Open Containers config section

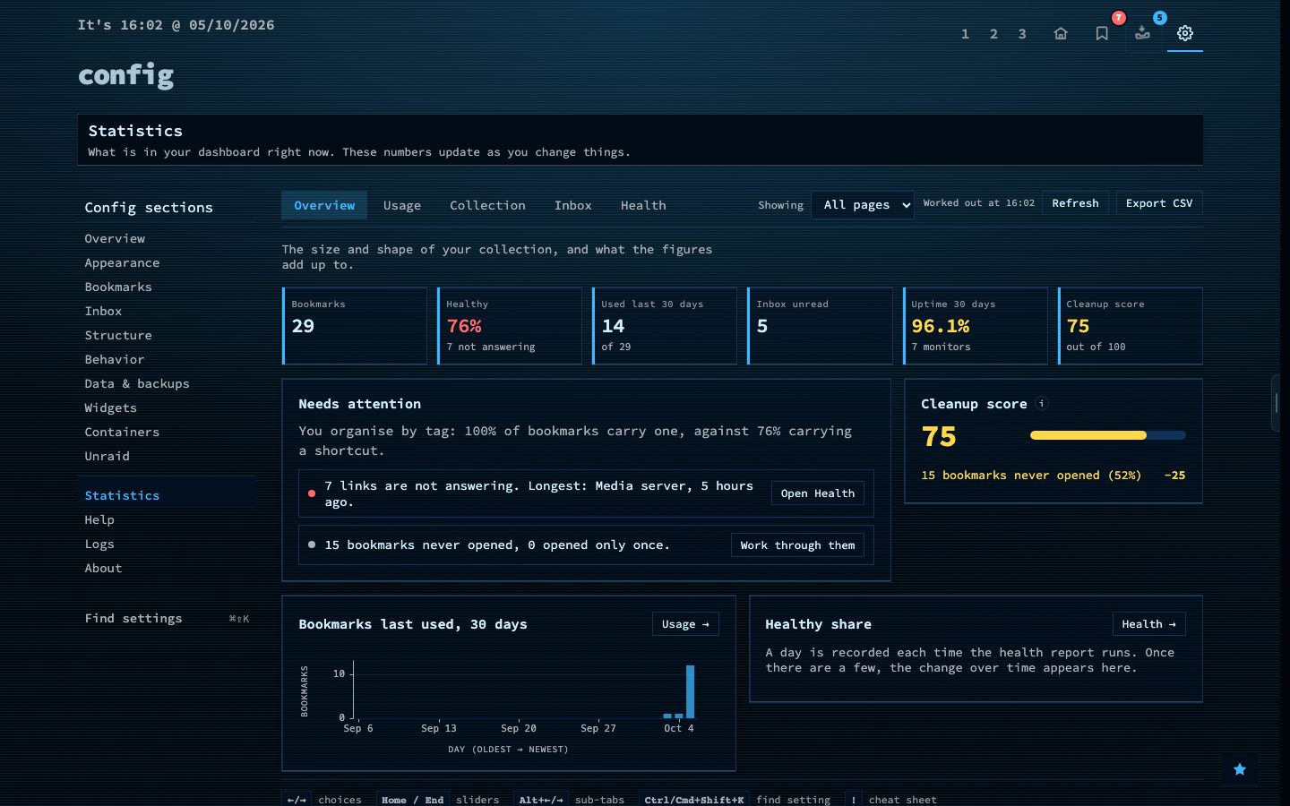click(167, 432)
